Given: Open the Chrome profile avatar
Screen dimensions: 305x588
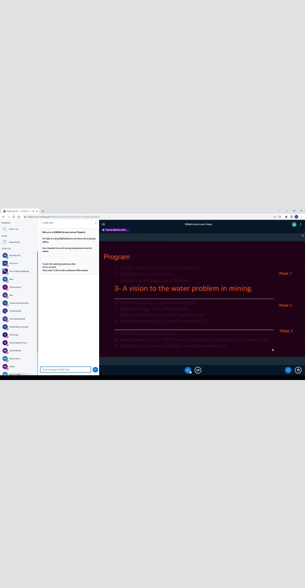Looking at the screenshot, I should tap(296, 217).
